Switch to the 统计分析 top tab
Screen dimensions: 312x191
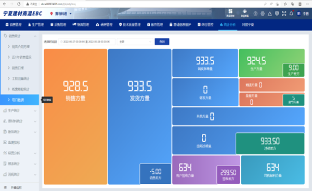tap(228, 24)
